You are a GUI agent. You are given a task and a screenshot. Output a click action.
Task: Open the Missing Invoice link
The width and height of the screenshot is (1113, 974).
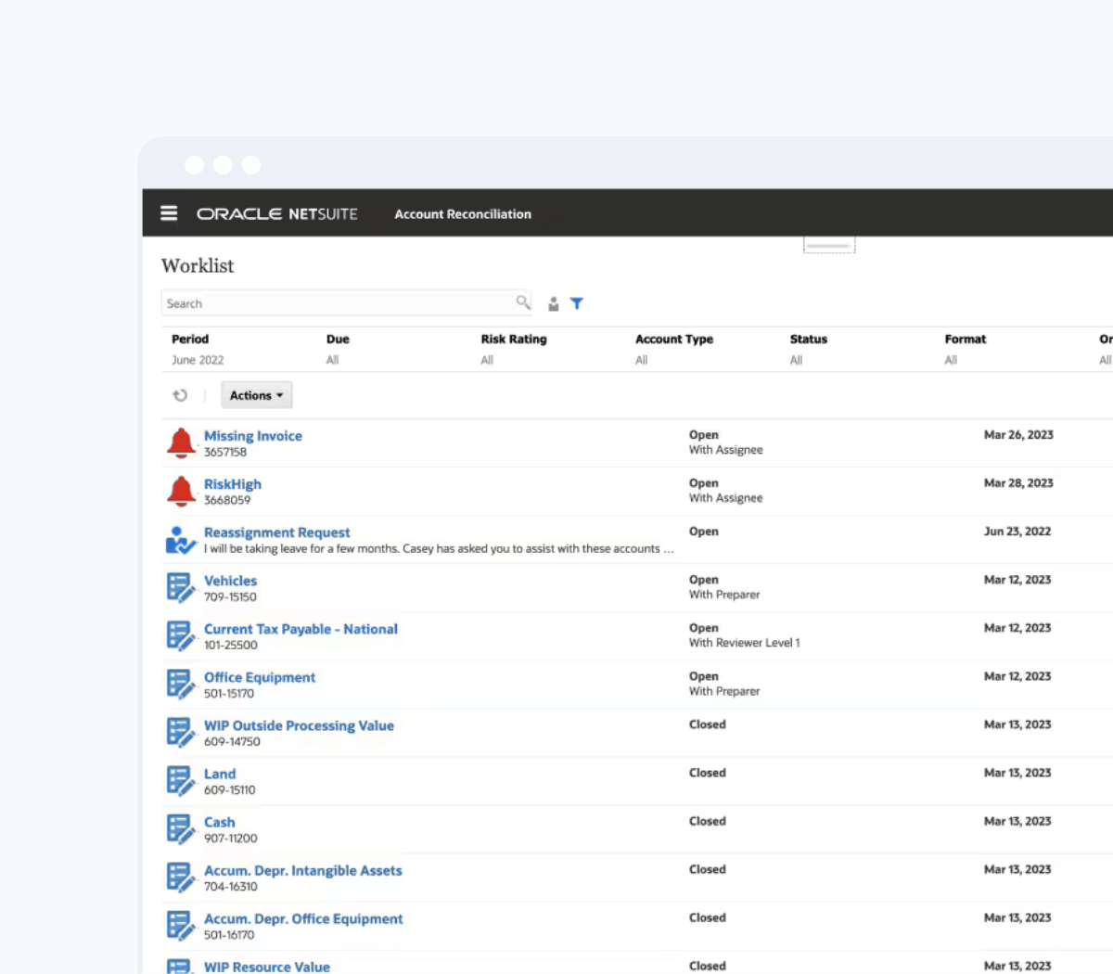pyautogui.click(x=253, y=436)
